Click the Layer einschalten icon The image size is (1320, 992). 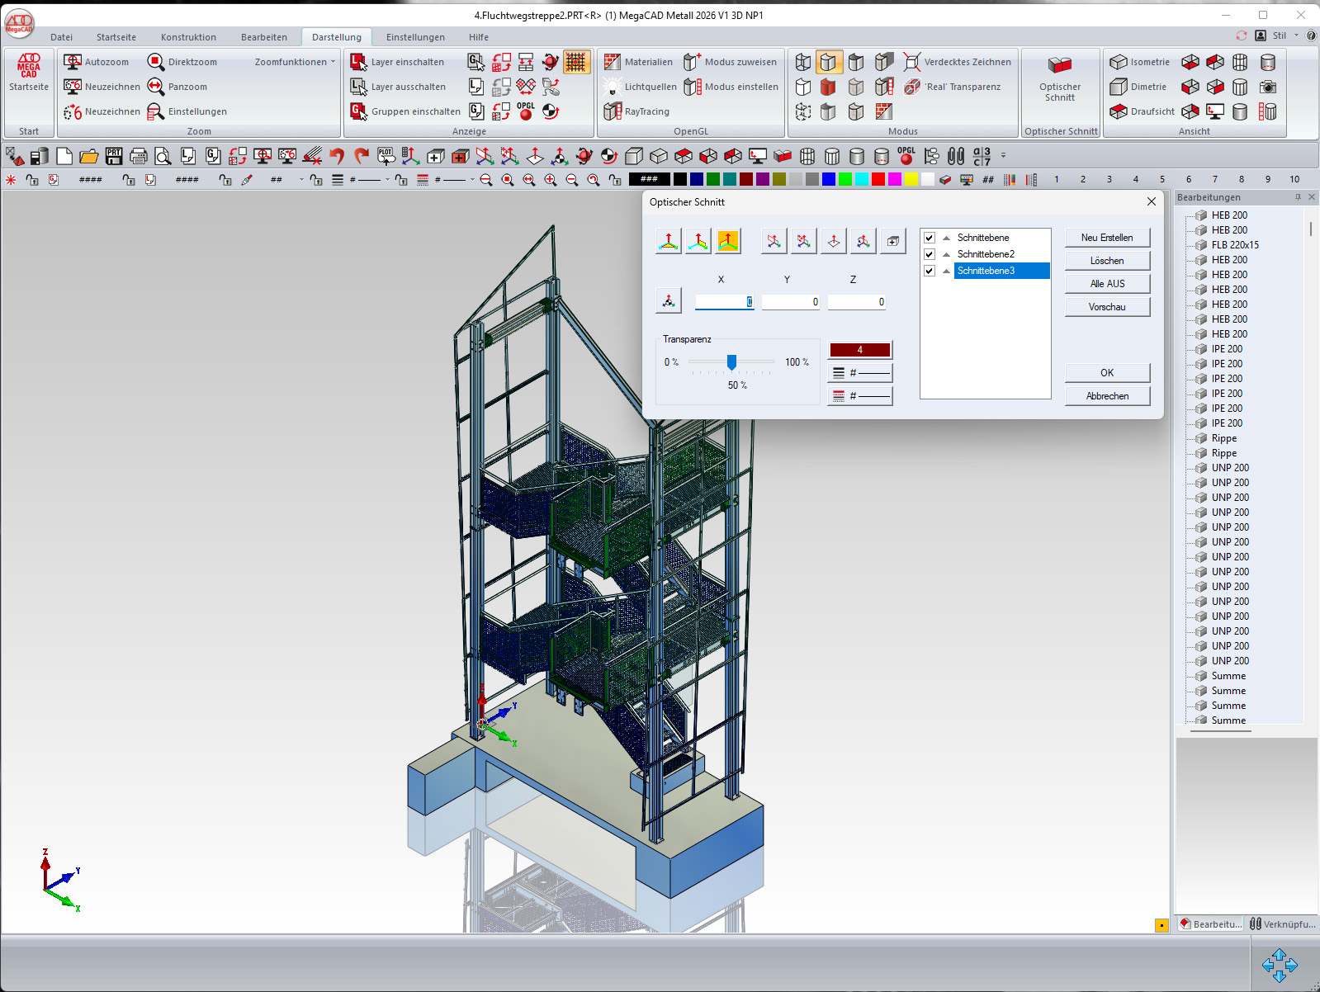[x=358, y=62]
